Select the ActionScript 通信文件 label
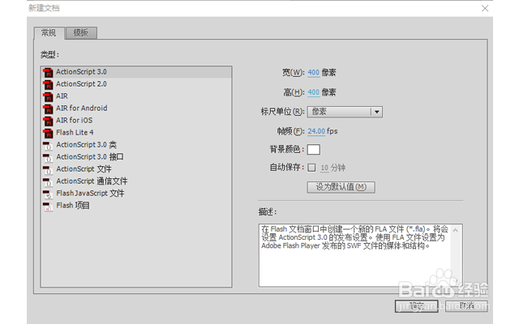 [x=92, y=181]
